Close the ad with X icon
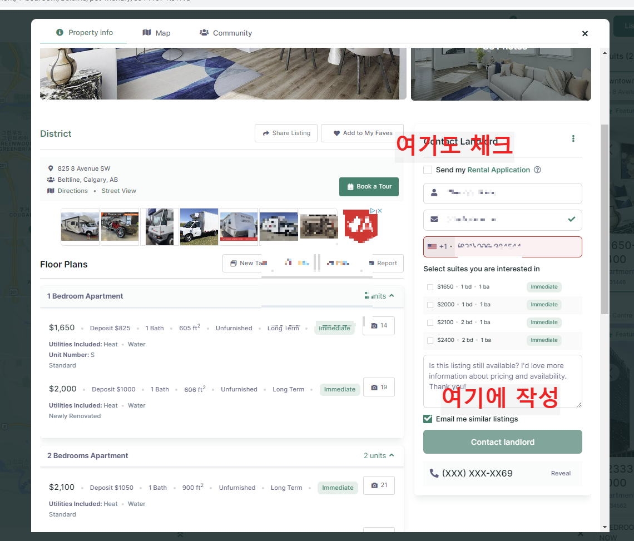634x541 pixels. [x=380, y=211]
